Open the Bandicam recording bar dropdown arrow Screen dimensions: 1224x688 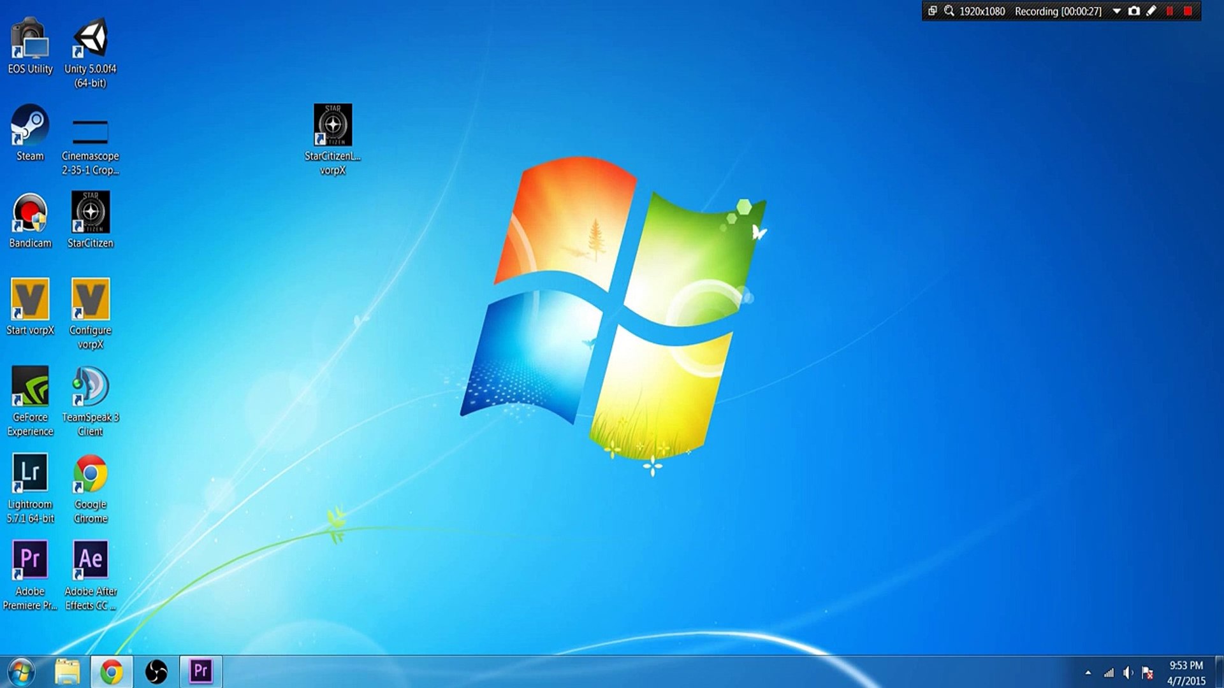tap(1117, 11)
